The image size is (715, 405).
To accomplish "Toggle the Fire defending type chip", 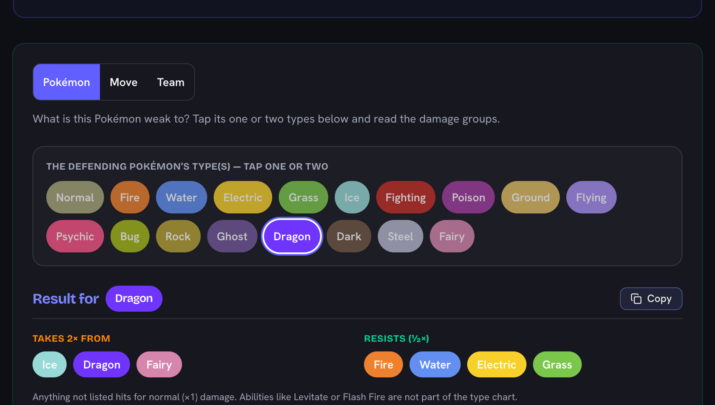I will point(130,197).
